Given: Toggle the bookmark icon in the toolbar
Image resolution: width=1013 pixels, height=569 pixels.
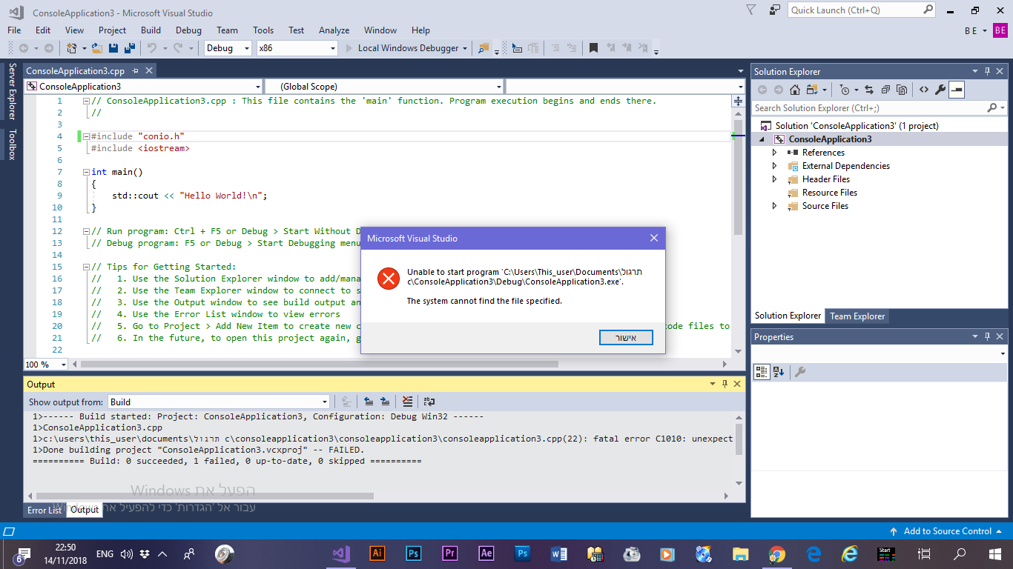Looking at the screenshot, I should click(593, 48).
